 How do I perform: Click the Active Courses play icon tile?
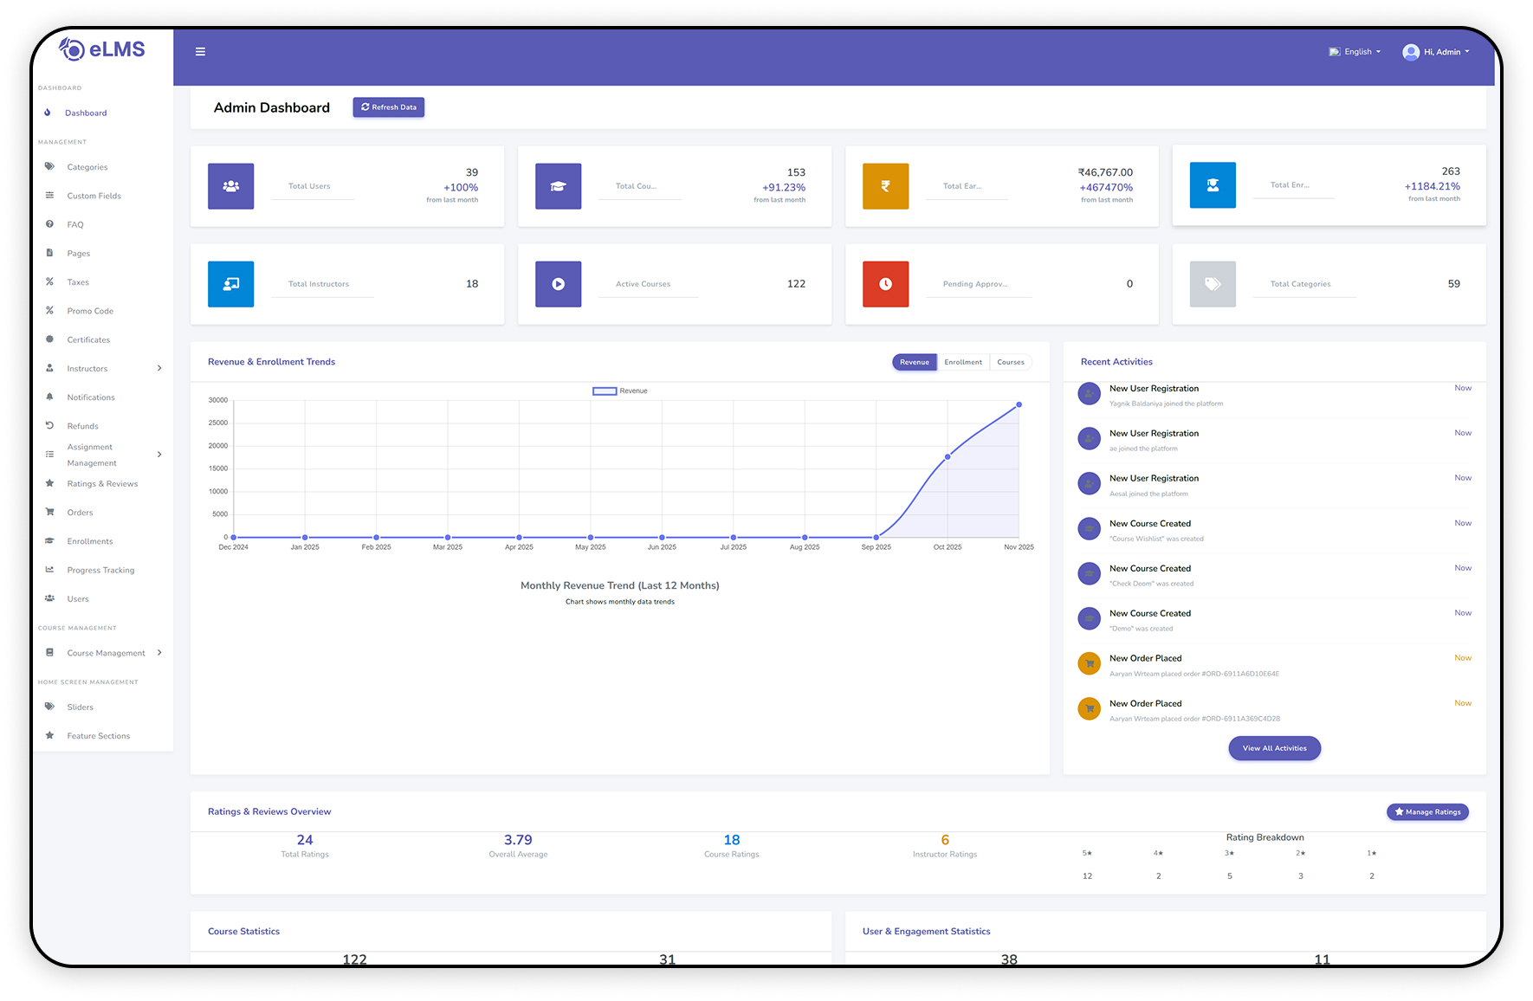point(558,284)
